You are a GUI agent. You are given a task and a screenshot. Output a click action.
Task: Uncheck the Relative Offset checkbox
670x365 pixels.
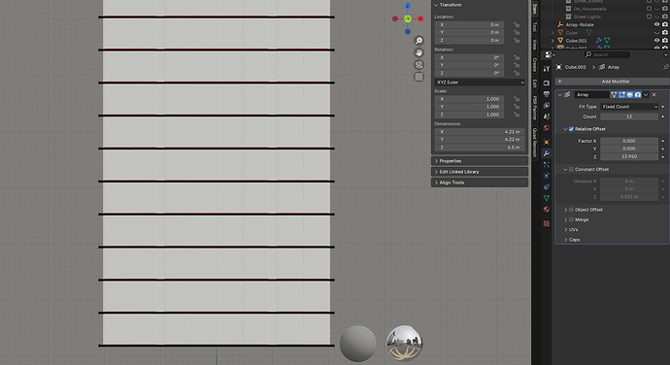point(571,129)
